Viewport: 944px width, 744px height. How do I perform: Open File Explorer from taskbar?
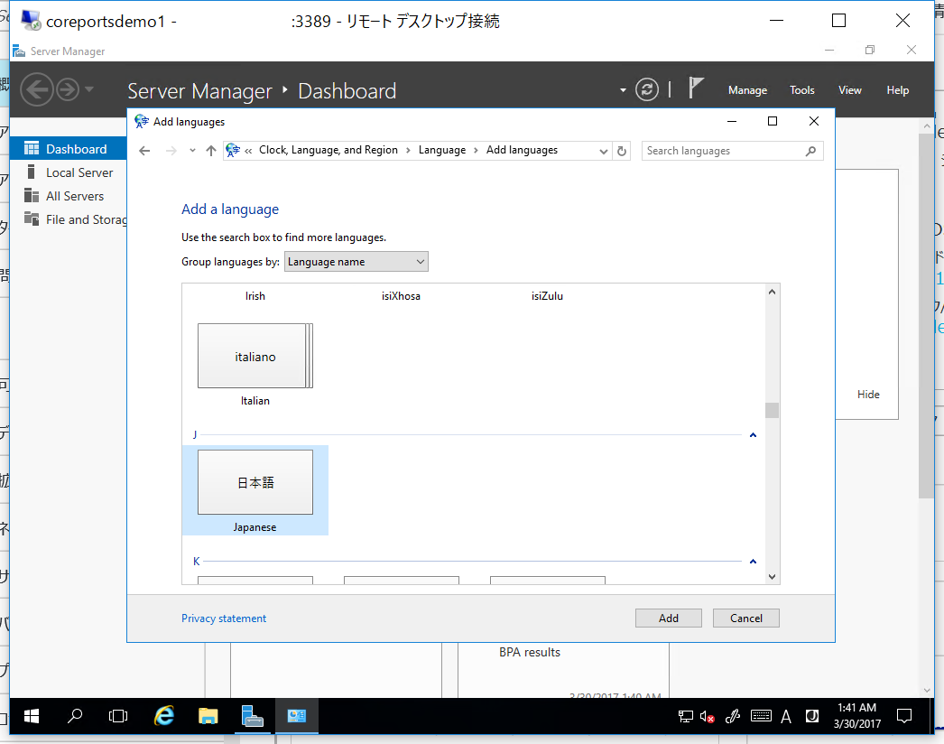tap(208, 716)
